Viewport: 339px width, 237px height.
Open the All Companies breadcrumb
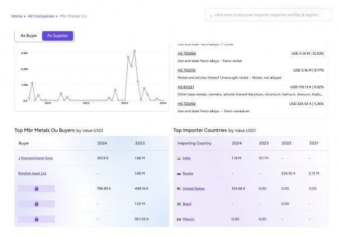coord(41,16)
